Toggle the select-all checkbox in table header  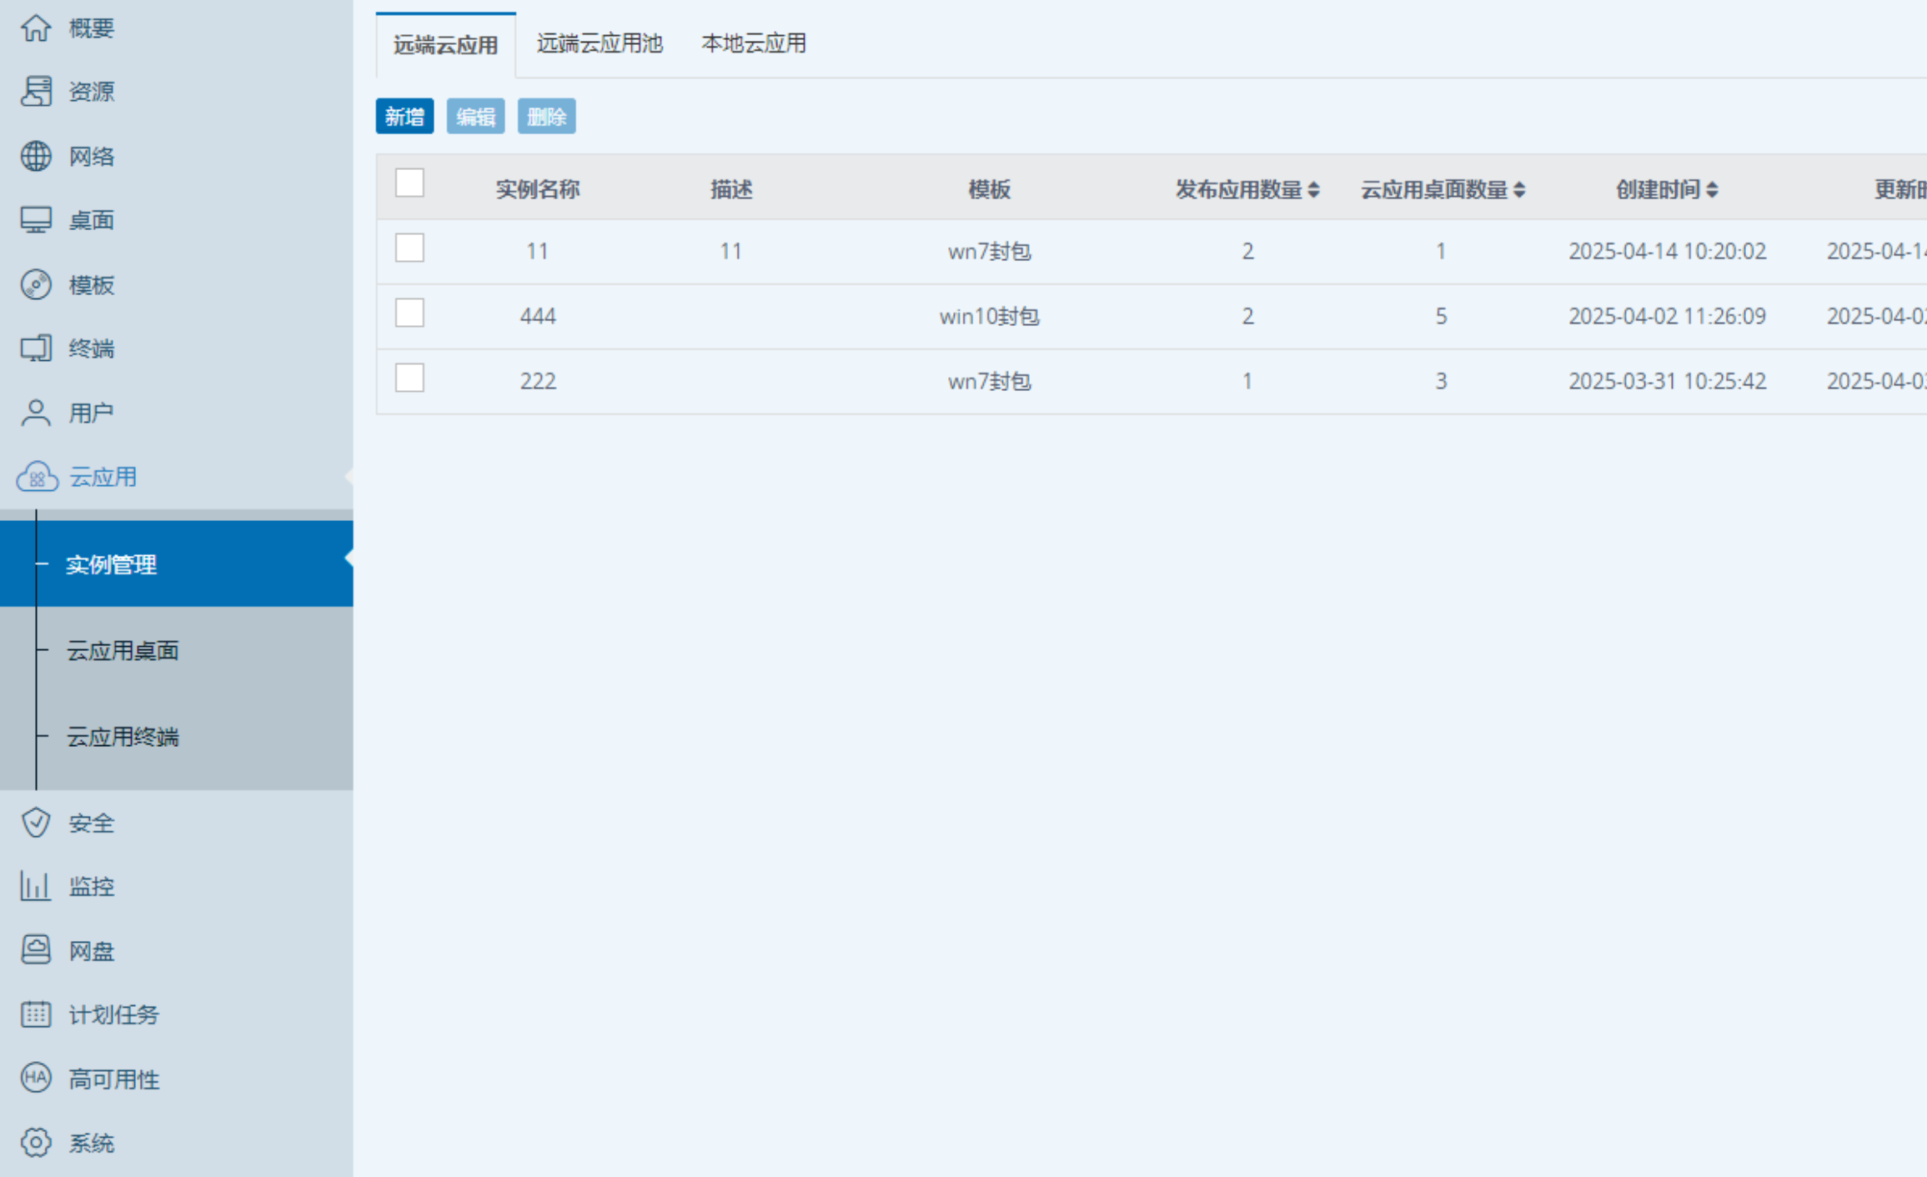tap(409, 183)
